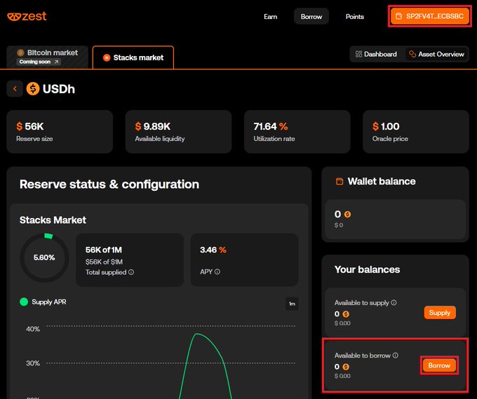Click the Asset Overview coins icon
This screenshot has height=399, width=477.
pyautogui.click(x=412, y=54)
